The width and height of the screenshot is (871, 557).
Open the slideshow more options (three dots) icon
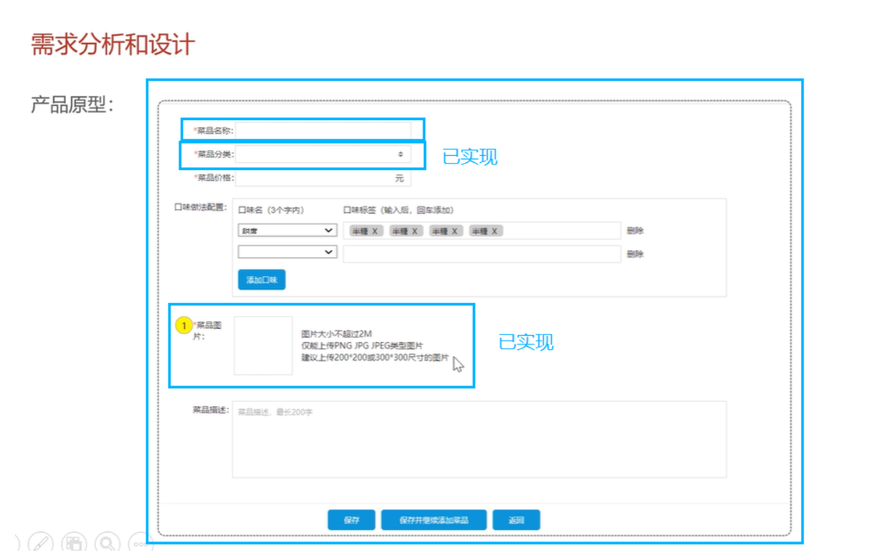[x=141, y=543]
